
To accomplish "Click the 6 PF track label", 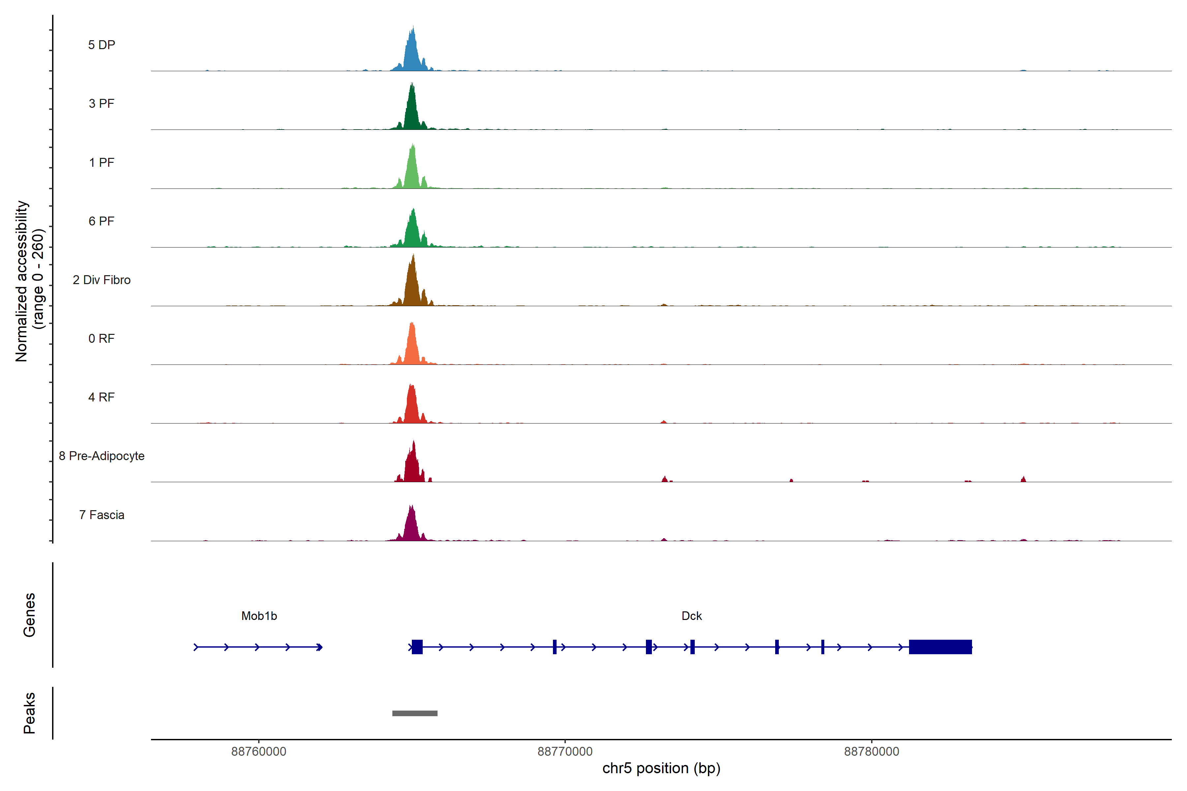I will click(102, 221).
